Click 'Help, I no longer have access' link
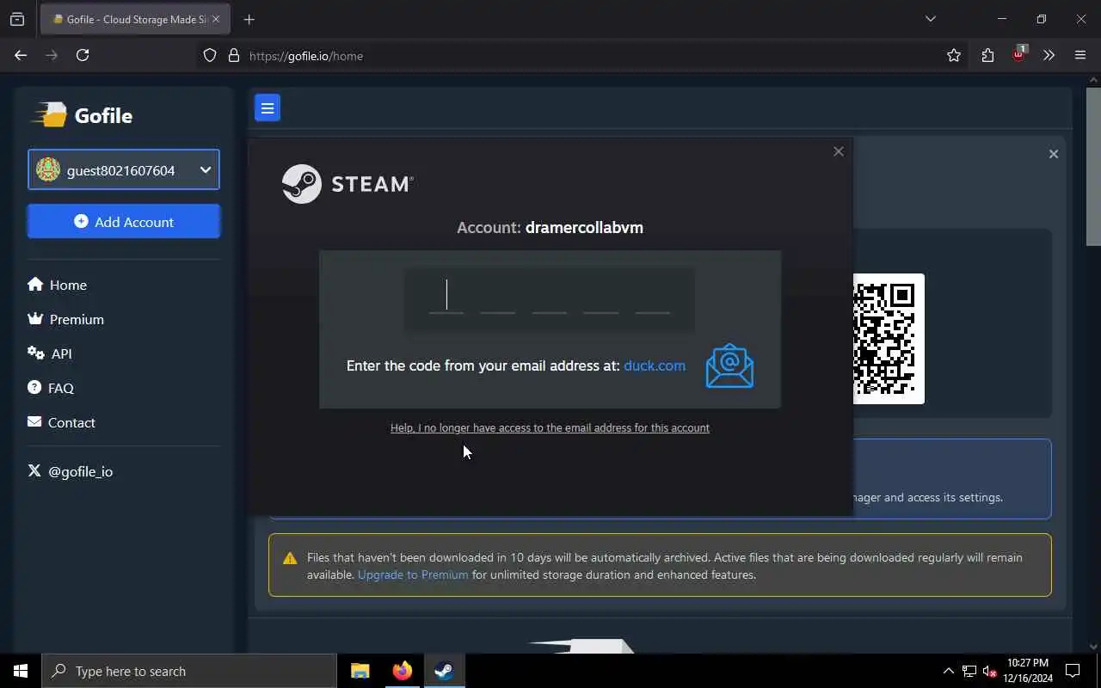Viewport: 1101px width, 688px height. click(x=550, y=427)
